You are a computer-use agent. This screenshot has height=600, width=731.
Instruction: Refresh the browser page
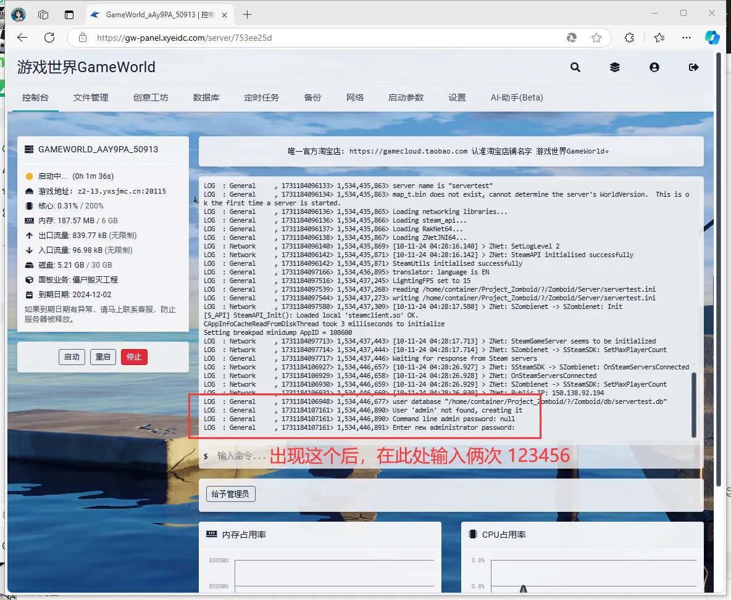pyautogui.click(x=49, y=38)
